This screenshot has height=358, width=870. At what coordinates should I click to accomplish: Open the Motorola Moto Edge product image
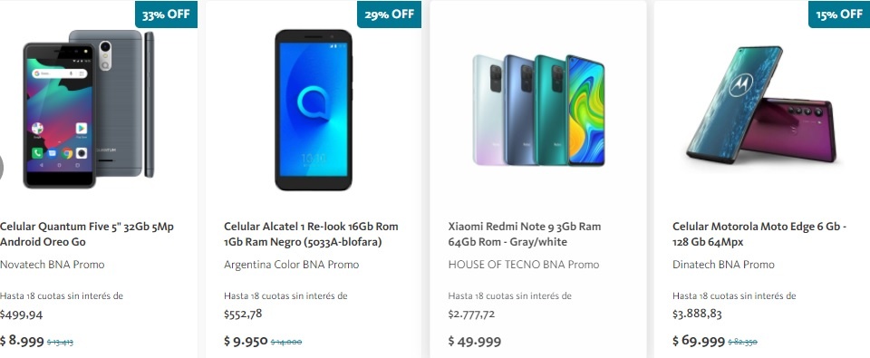(761, 105)
